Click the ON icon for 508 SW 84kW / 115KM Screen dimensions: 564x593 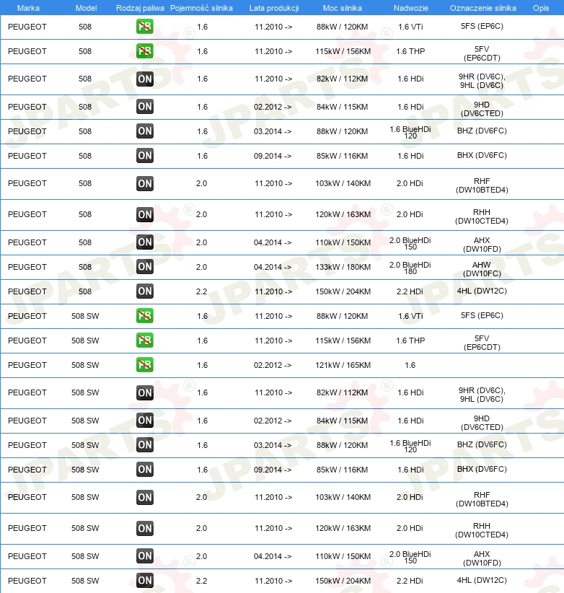(x=145, y=420)
